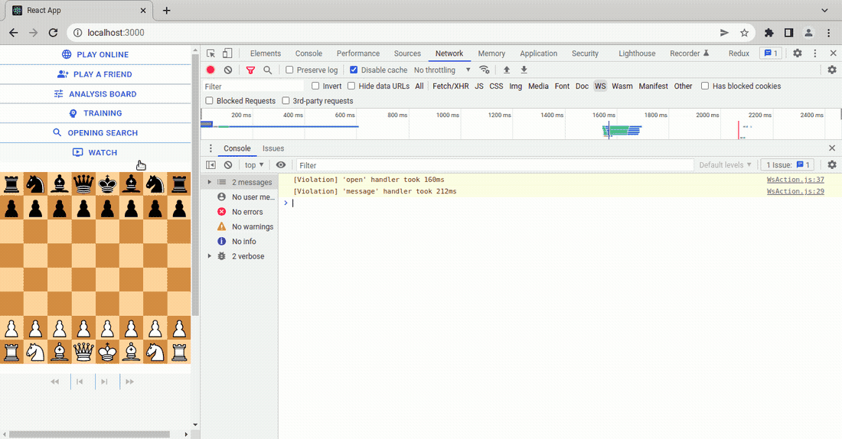Open the Sources panel tab
The height and width of the screenshot is (439, 842).
tap(407, 53)
